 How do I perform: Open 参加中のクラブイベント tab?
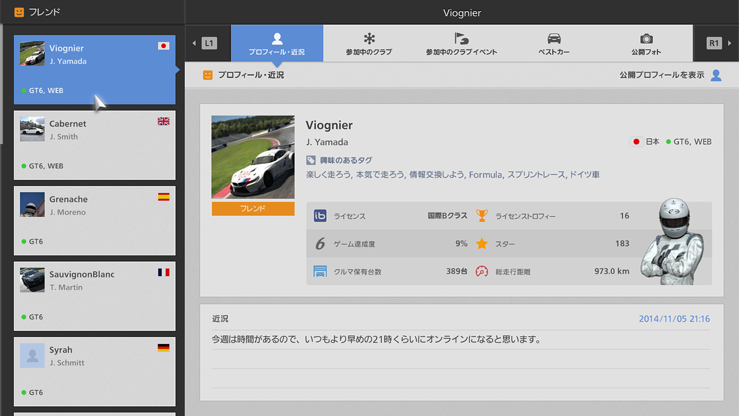click(461, 43)
